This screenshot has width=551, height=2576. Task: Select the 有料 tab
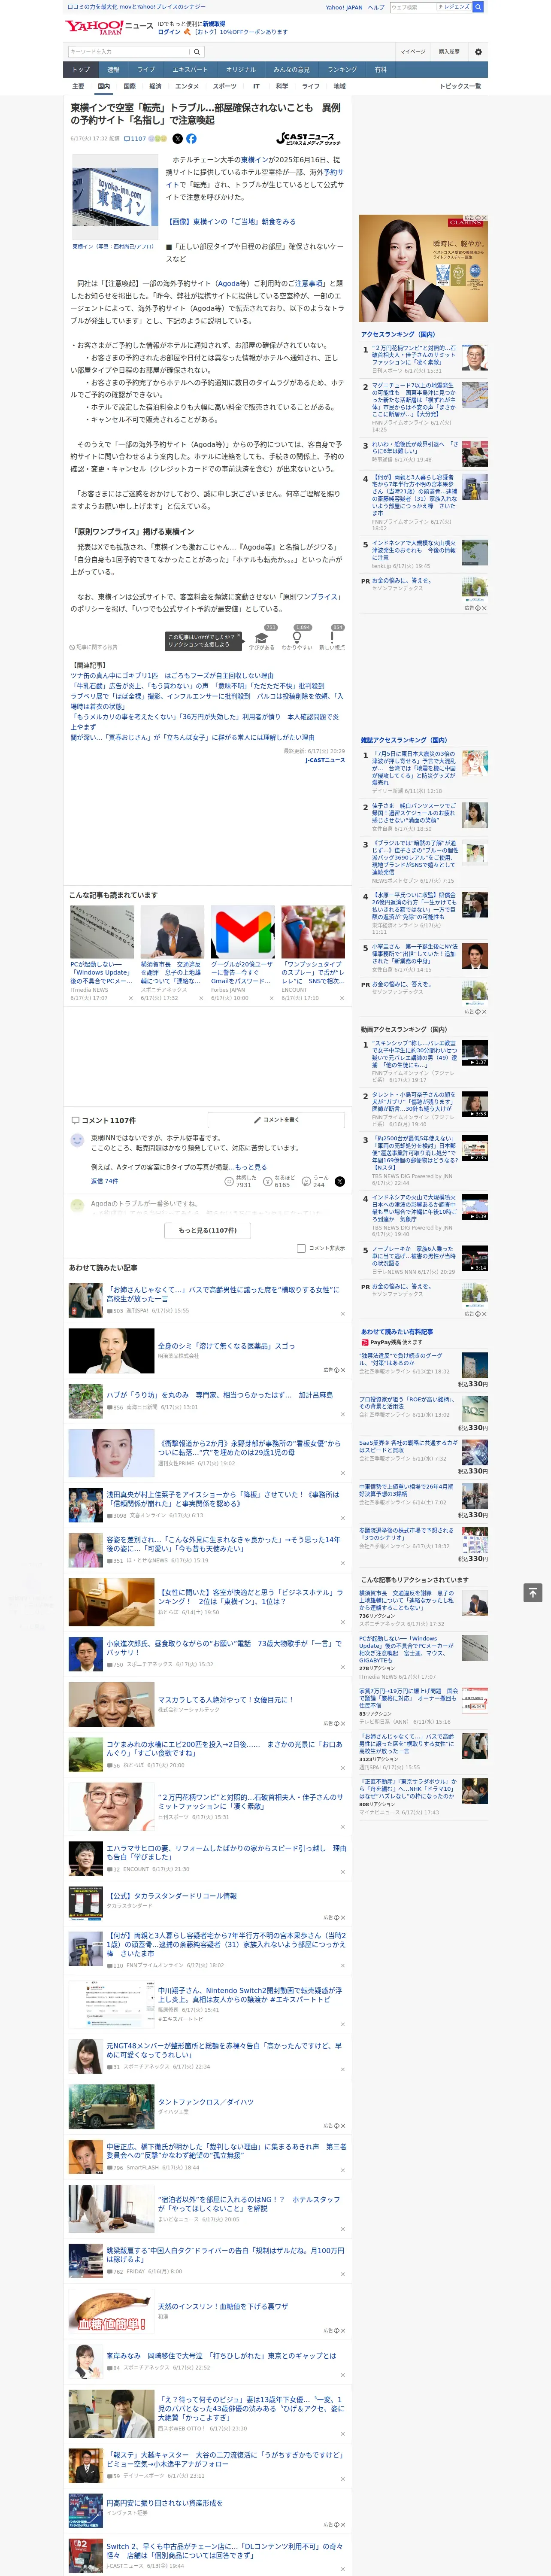380,70
